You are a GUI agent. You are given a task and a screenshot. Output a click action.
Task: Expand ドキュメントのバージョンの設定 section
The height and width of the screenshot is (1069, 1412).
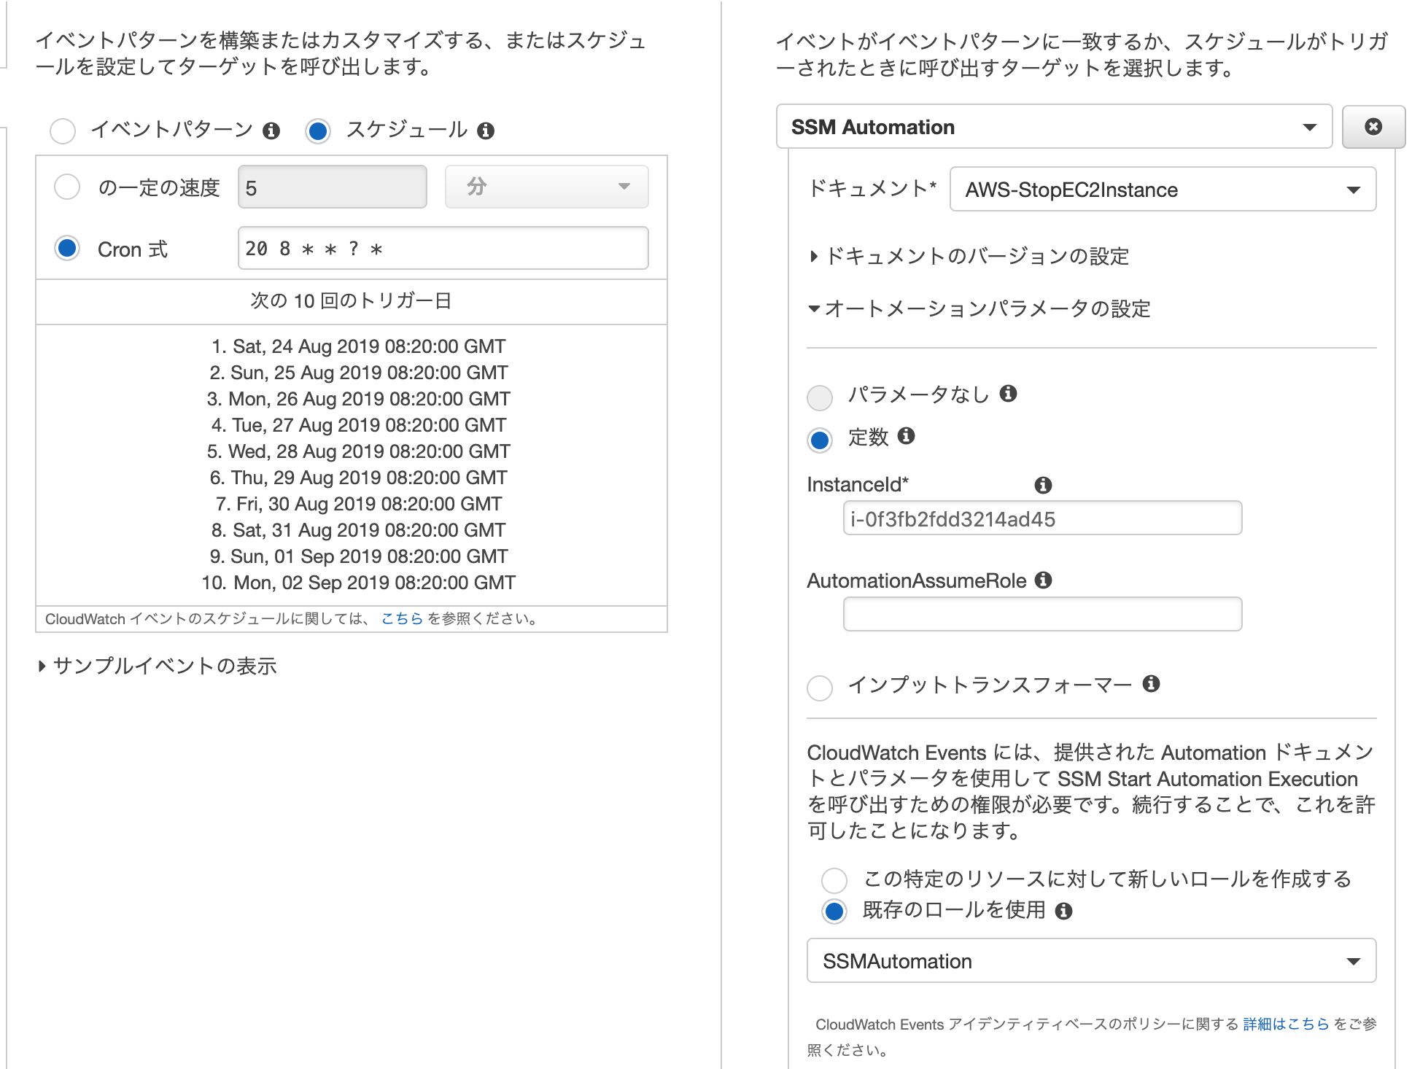click(969, 257)
